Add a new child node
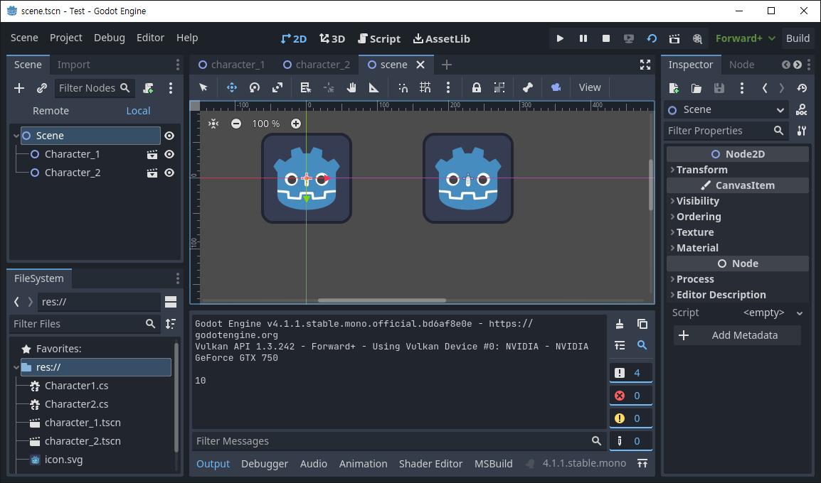 19,88
